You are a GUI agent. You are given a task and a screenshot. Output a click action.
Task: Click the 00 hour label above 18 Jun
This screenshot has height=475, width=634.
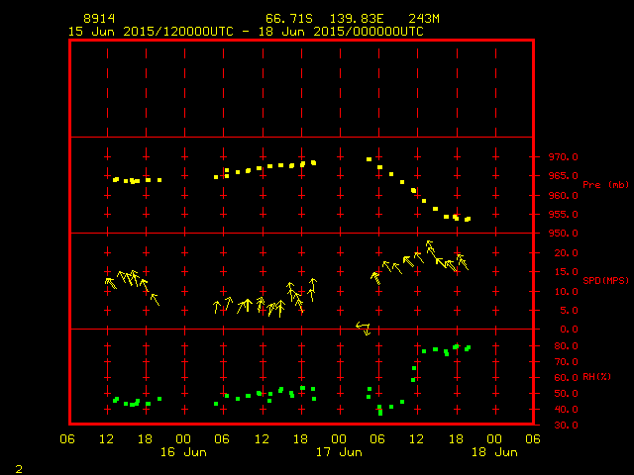pyautogui.click(x=494, y=439)
